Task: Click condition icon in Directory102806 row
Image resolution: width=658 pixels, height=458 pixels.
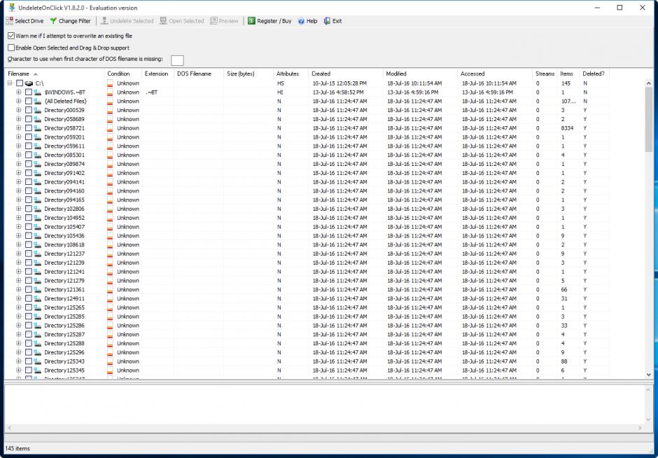Action: (110, 209)
